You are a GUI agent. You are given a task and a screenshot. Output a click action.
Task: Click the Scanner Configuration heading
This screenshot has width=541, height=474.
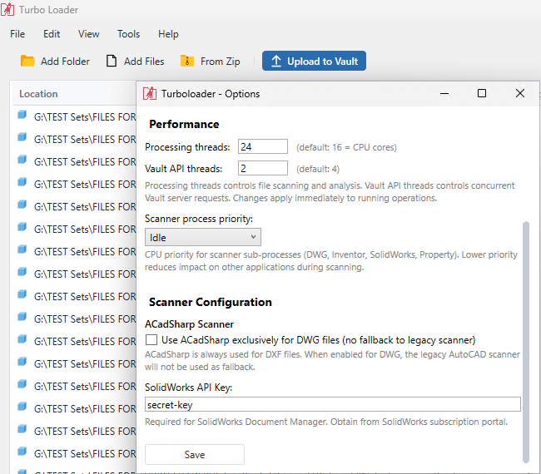210,302
